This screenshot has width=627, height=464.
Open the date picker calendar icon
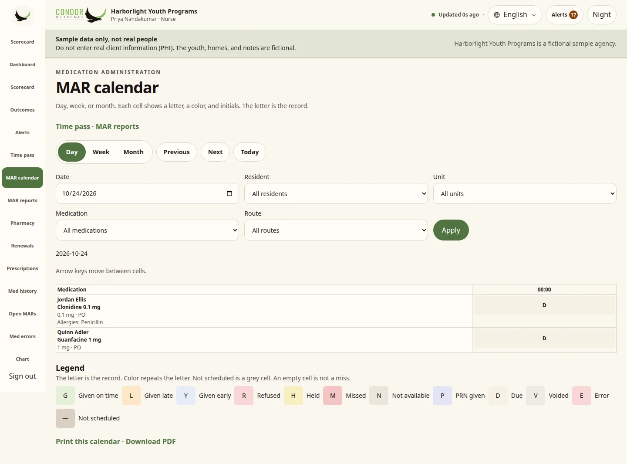229,193
